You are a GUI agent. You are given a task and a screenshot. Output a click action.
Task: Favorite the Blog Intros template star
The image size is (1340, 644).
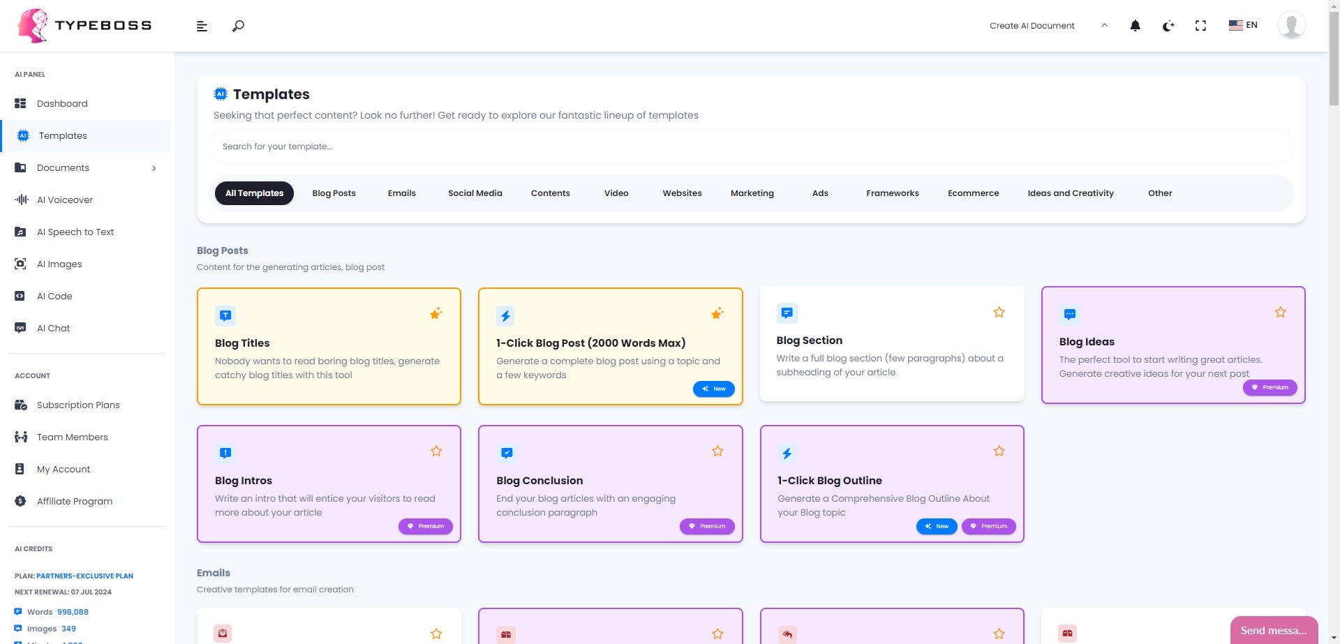(436, 451)
